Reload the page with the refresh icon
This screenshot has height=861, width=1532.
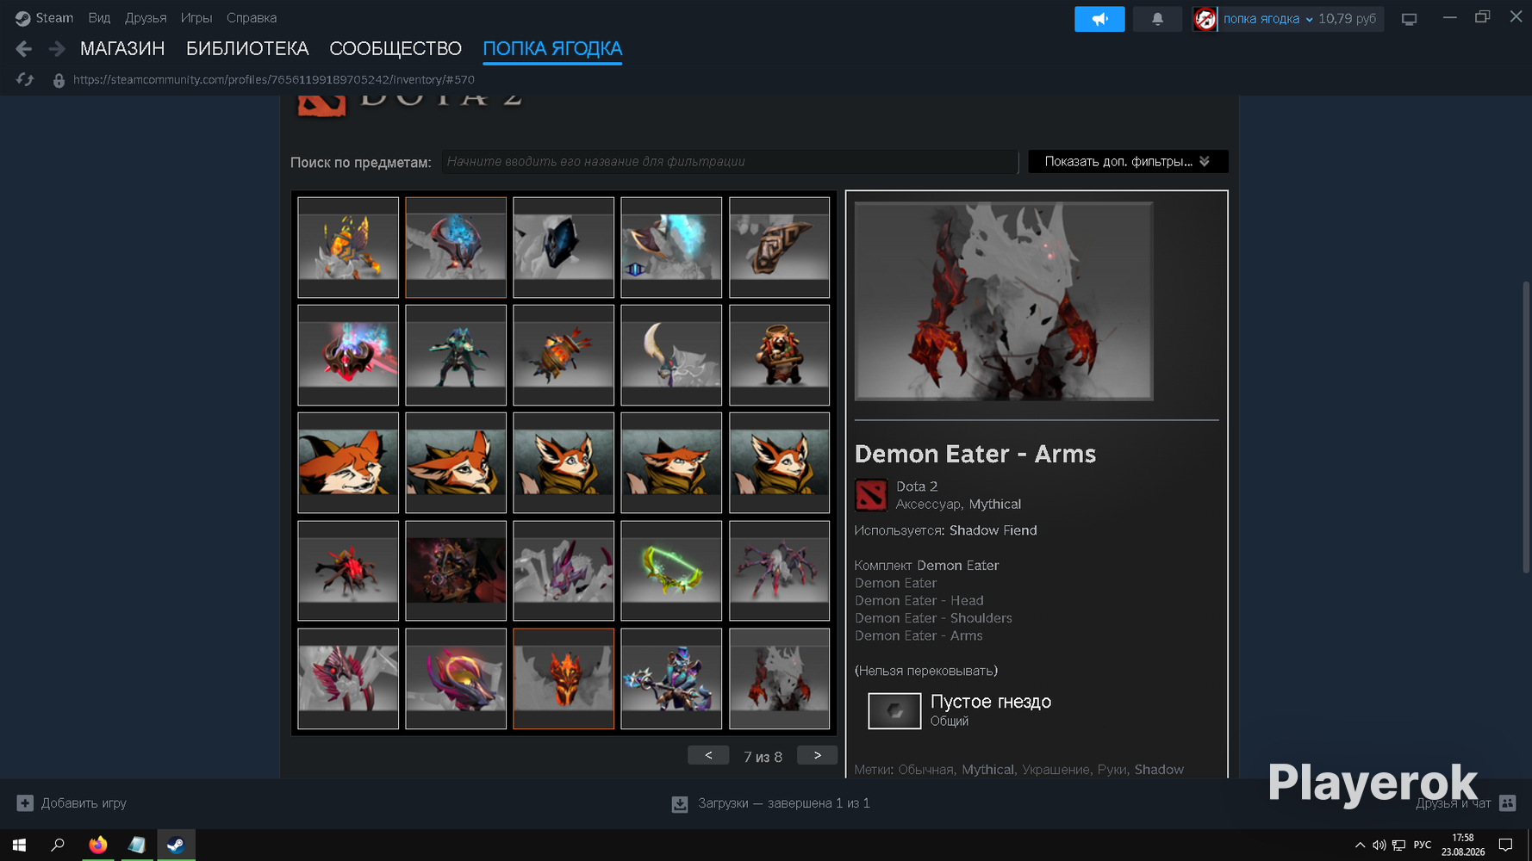(x=25, y=80)
